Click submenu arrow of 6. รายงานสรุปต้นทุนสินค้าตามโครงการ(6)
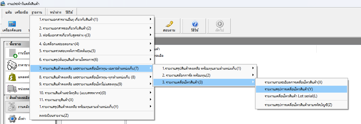Image resolution: width=361 pixels, height=124 pixels. [150, 59]
